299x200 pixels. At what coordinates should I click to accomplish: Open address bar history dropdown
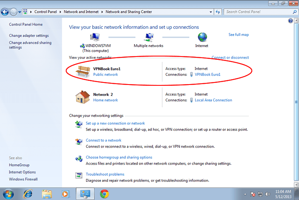tap(210, 12)
